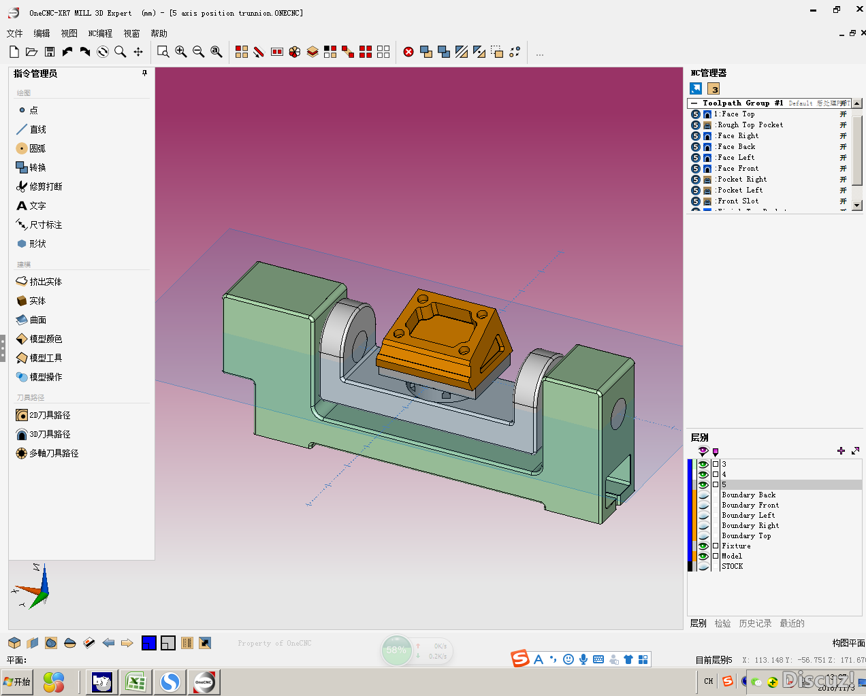This screenshot has width=866, height=696.
Task: Click the red X cancel icon
Action: pos(408,52)
